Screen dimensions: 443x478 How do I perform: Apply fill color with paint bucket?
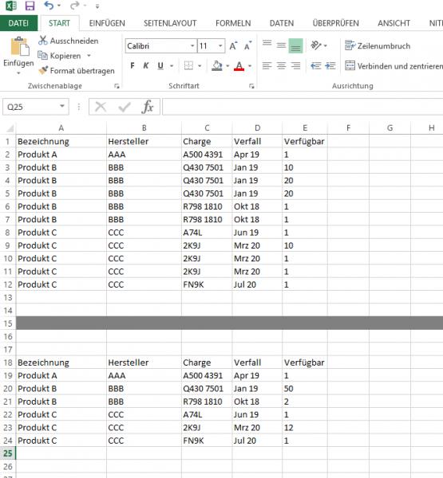pyautogui.click(x=217, y=65)
